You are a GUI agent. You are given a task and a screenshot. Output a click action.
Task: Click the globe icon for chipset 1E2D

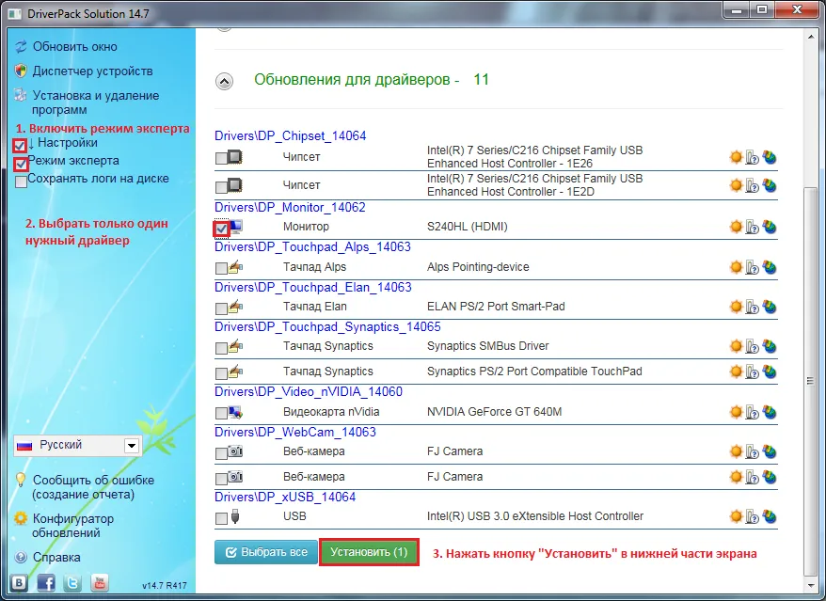point(770,185)
